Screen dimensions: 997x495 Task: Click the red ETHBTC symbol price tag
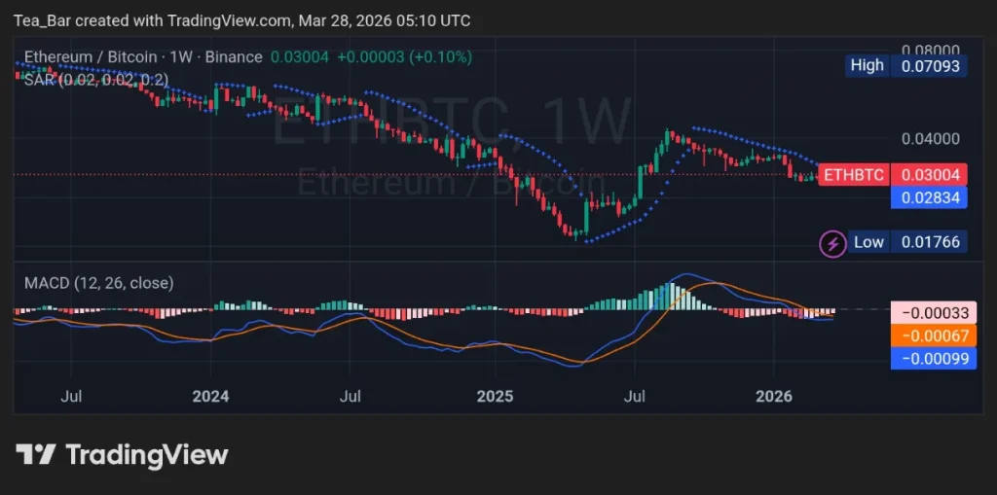click(852, 175)
